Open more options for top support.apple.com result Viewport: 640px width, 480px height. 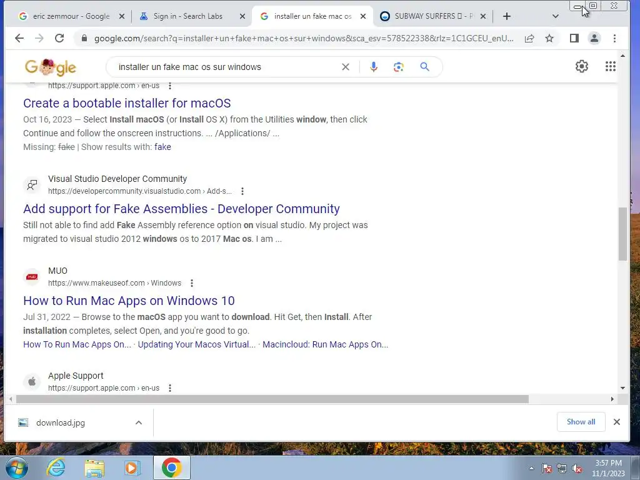coord(170,86)
